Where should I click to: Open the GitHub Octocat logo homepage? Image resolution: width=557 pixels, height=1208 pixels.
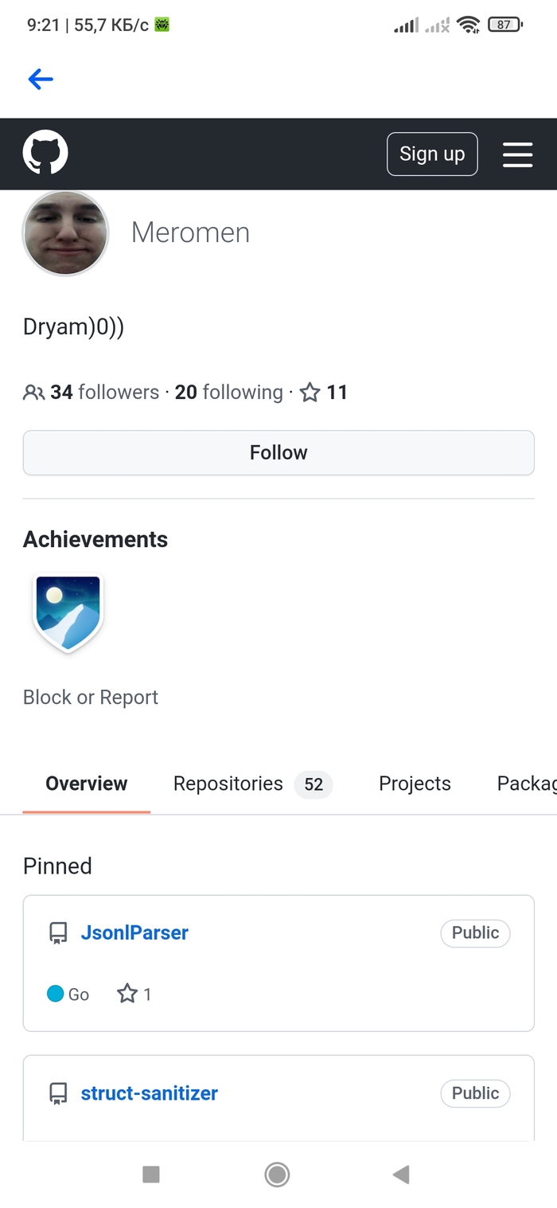coord(45,153)
